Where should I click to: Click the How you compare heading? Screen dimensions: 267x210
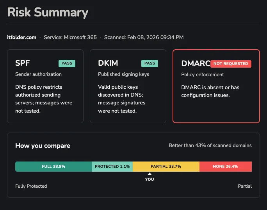[x=43, y=146]
